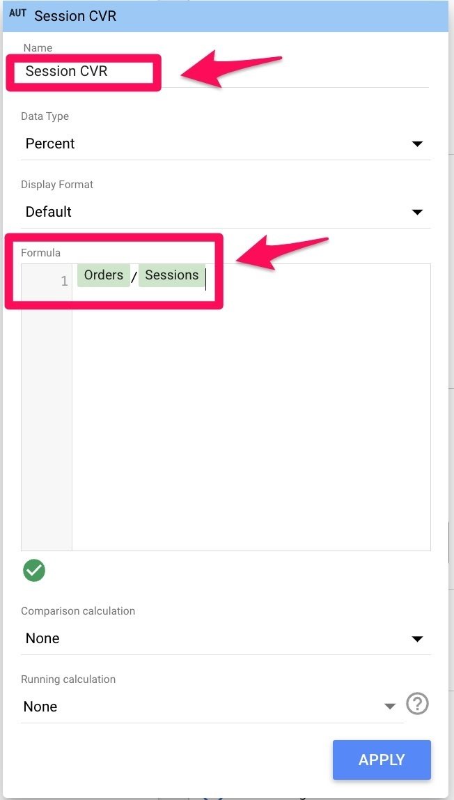Click the green formula validation checkmark
Viewport: 454px width, 800px height.
34,571
